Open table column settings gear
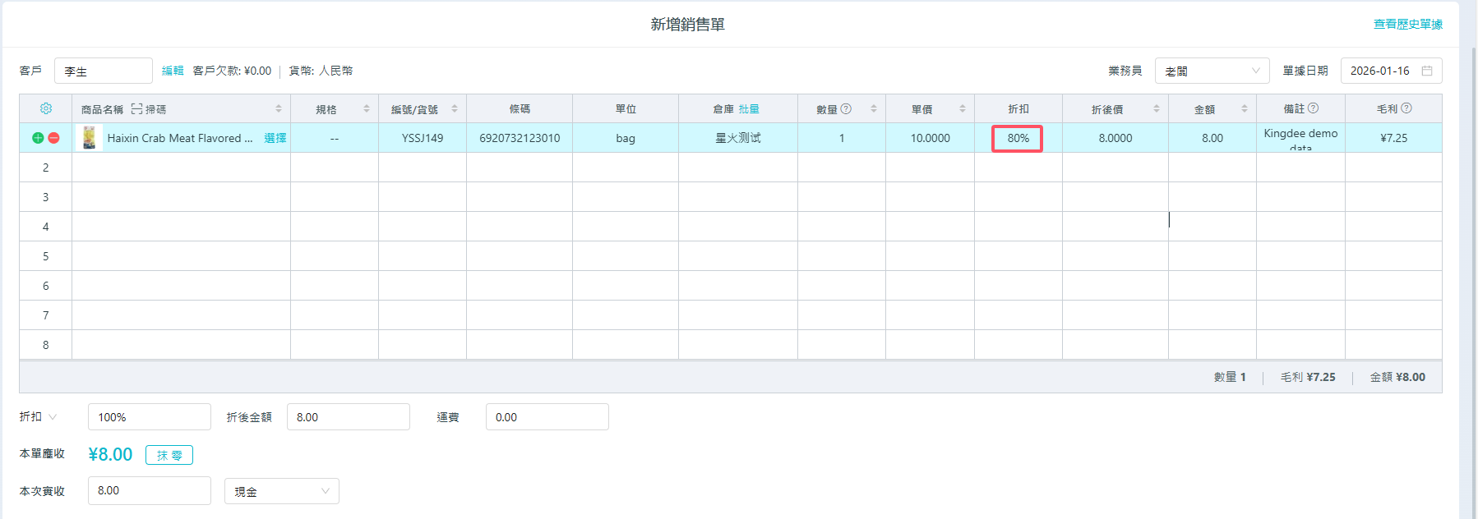This screenshot has width=1478, height=519. click(46, 108)
